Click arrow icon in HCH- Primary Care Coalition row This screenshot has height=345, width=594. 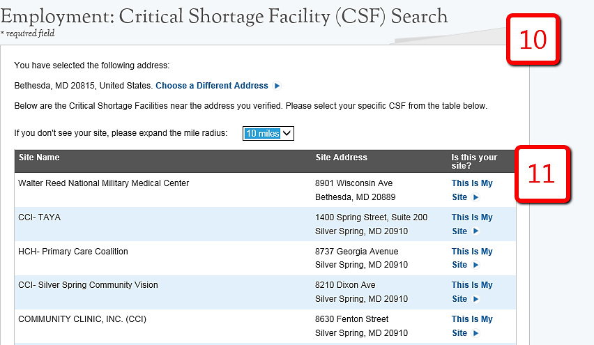click(x=476, y=265)
